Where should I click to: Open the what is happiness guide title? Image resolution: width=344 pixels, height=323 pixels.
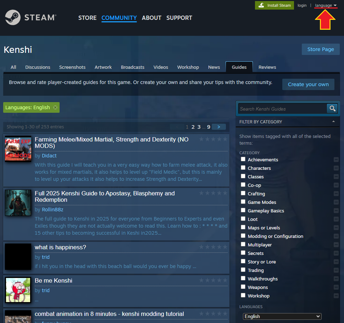[60, 247]
